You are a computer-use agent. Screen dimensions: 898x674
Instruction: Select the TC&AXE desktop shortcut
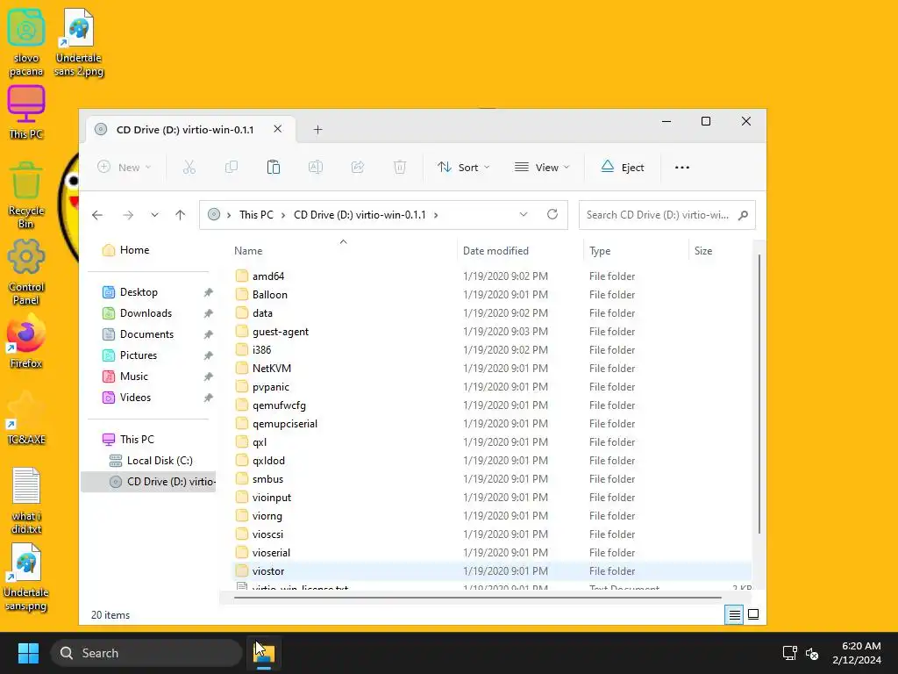(x=25, y=419)
